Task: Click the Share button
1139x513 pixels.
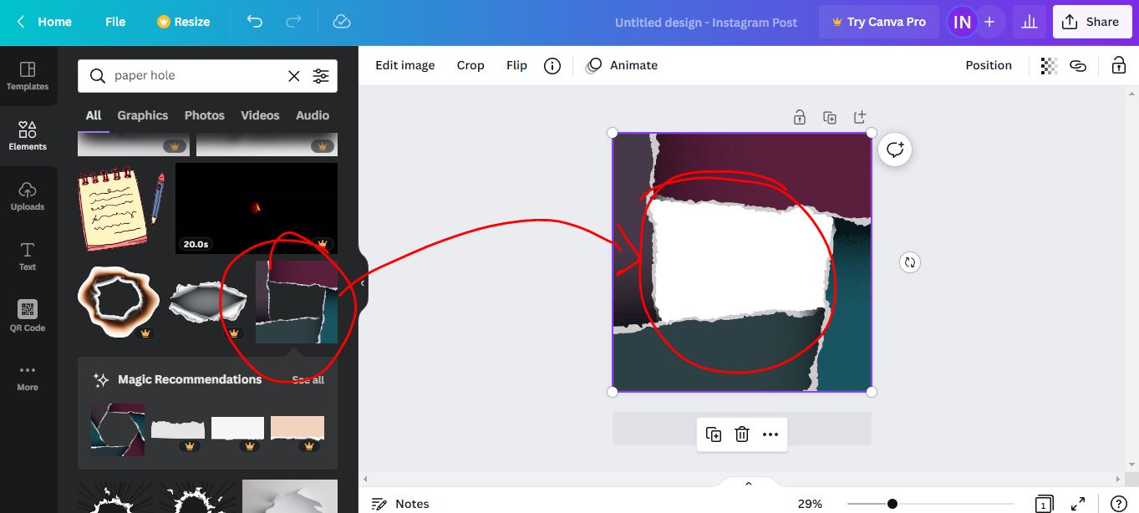Action: pos(1092,22)
